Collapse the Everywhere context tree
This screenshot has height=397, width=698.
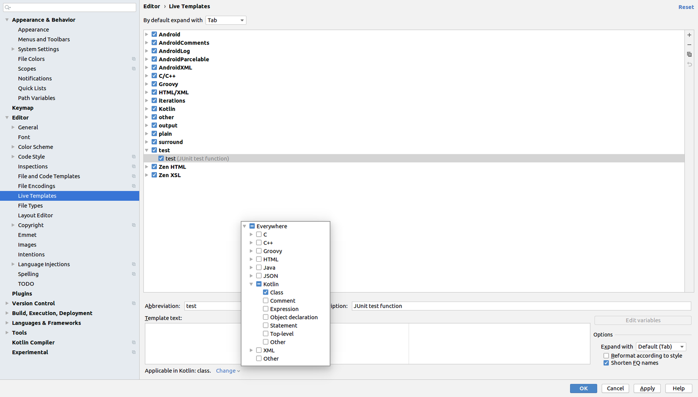245,226
